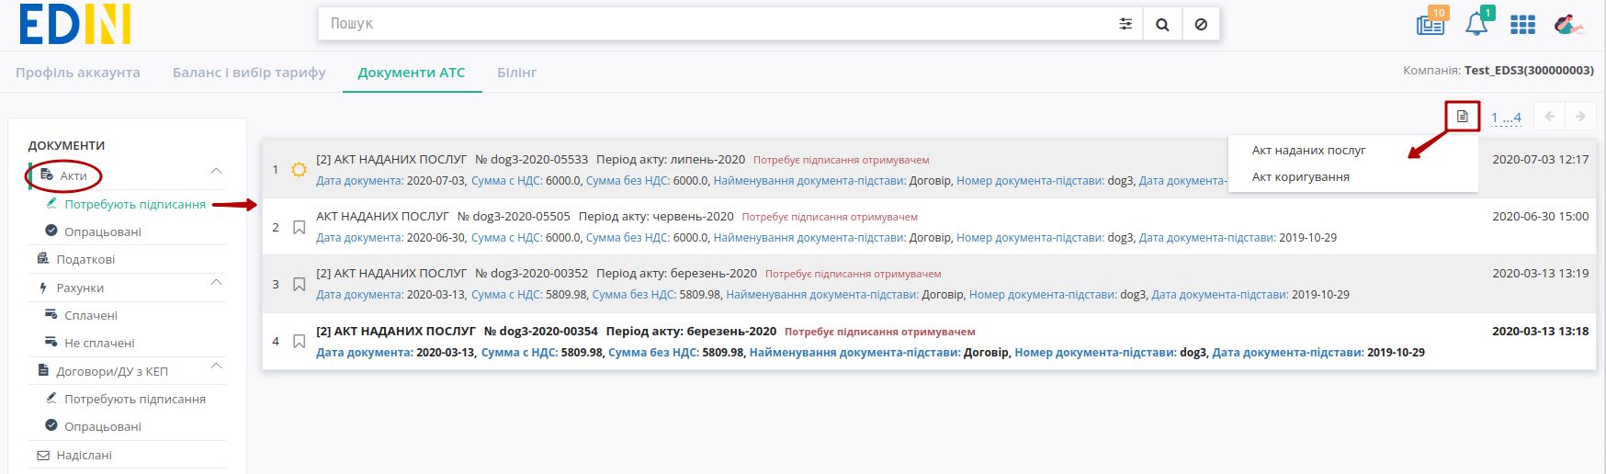Open the page selector 1...4
This screenshot has width=1606, height=474.
click(1506, 118)
